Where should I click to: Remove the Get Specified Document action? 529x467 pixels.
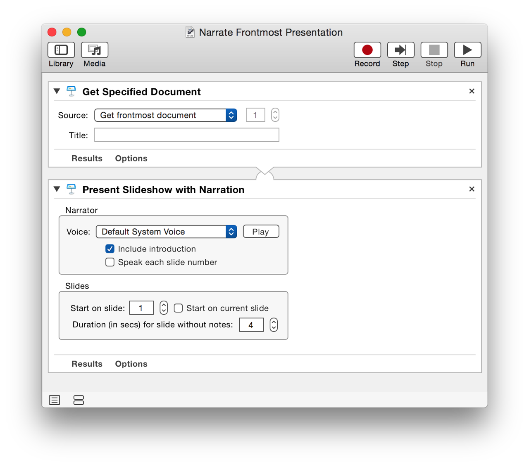point(472,91)
